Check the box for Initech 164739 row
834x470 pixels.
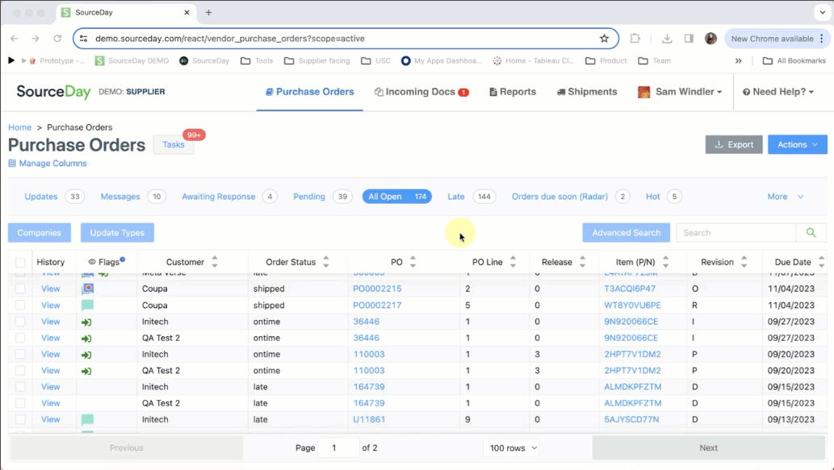coord(20,387)
